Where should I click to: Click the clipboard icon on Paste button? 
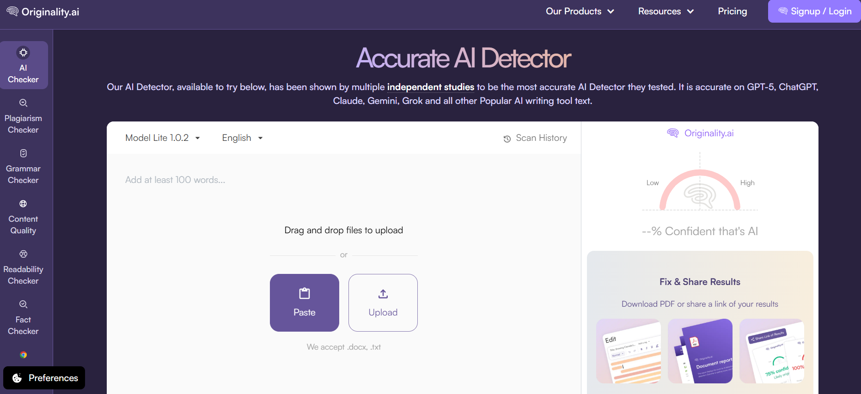(x=305, y=293)
